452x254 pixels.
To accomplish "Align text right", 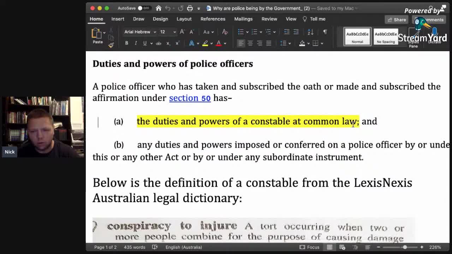I will pos(260,43).
